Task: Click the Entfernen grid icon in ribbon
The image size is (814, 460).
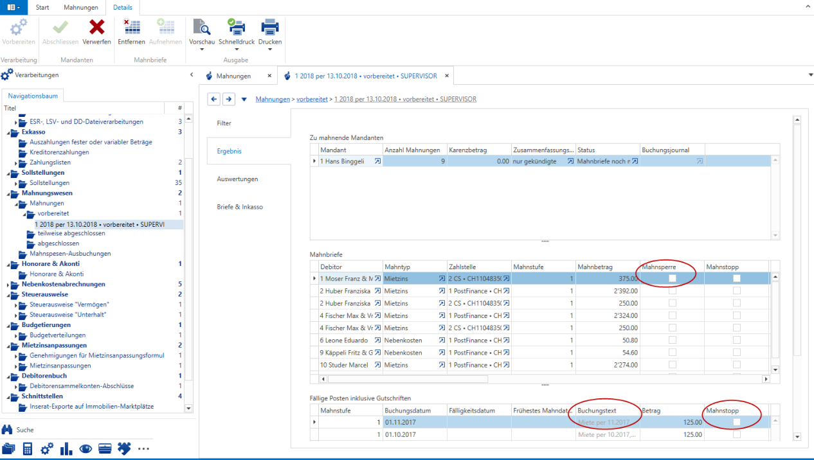Action: (131, 27)
